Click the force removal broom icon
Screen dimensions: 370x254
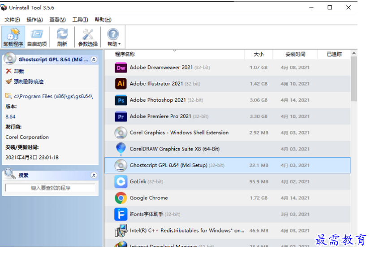pos(9,82)
